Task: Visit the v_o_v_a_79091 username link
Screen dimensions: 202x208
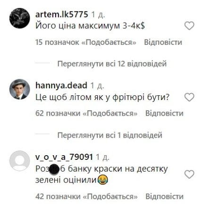Action: pos(64,157)
